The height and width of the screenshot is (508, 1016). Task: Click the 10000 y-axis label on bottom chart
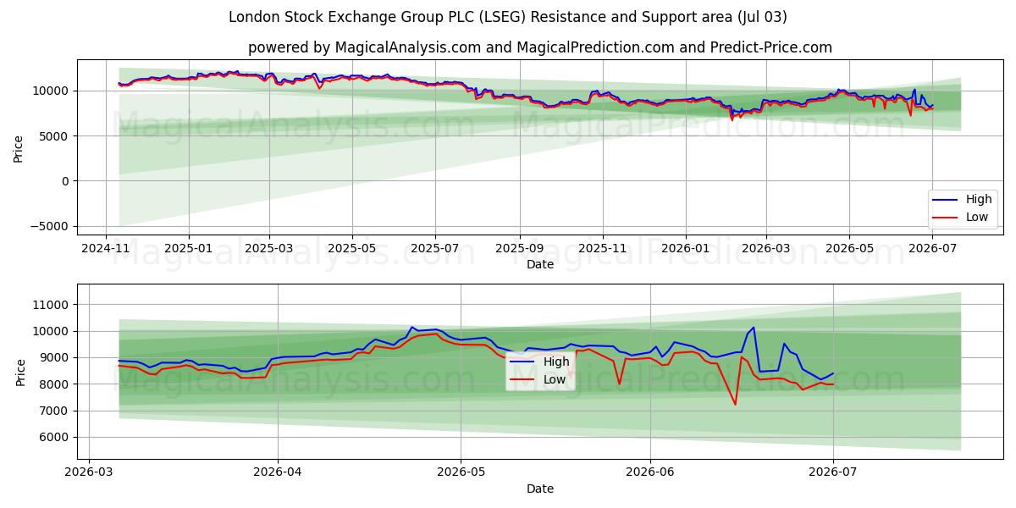(x=52, y=331)
